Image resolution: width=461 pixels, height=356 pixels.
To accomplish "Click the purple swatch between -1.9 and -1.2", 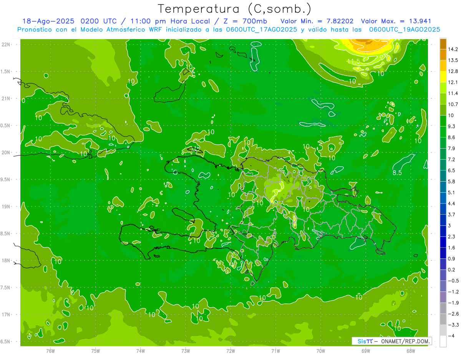I will click(443, 297).
